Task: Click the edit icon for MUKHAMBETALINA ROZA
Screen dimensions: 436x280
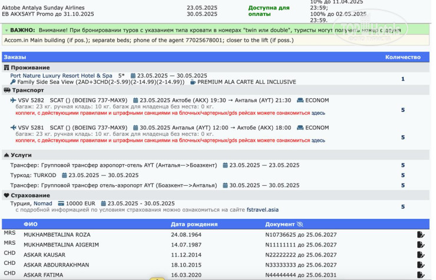Action: tap(420, 235)
